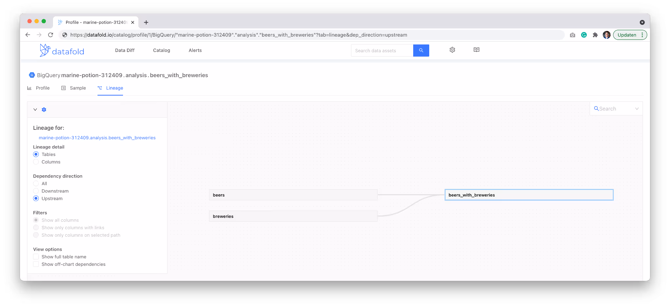Click the Grammarly extension icon

[x=584, y=35]
